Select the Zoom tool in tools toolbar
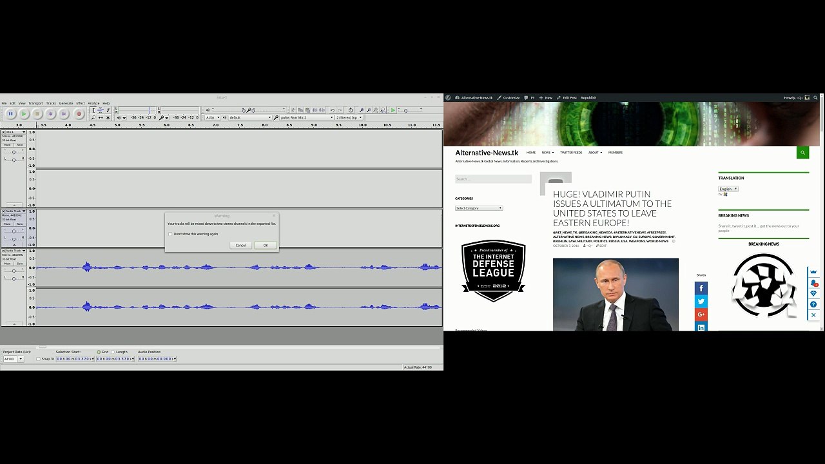This screenshot has width=825, height=464. tap(93, 117)
